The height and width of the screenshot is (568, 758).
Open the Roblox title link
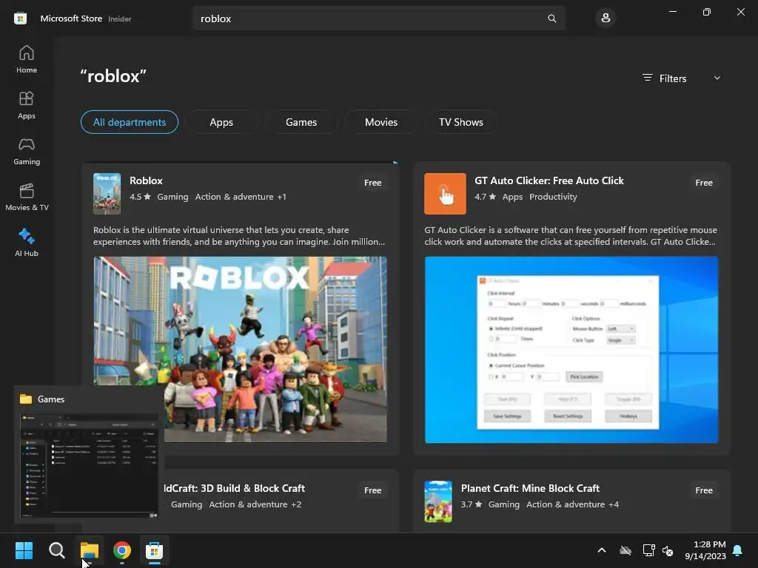coord(146,180)
